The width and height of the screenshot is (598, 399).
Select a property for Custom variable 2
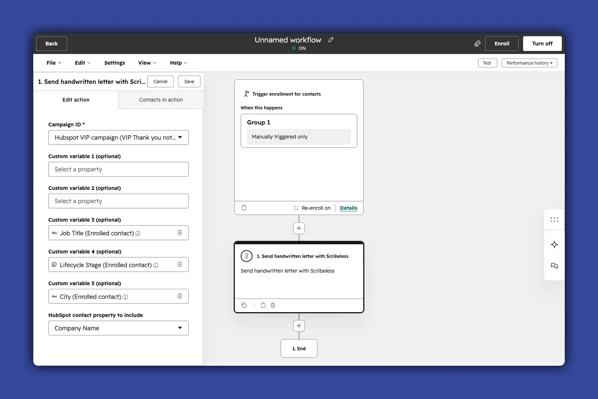(x=118, y=201)
